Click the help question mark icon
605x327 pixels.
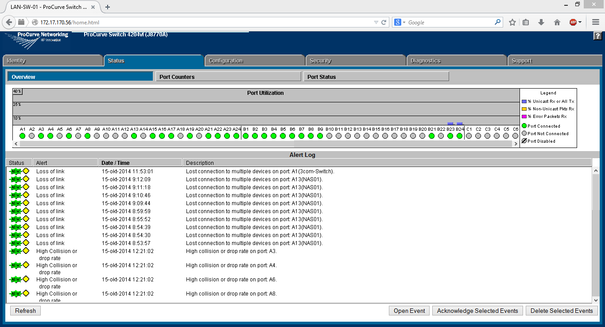click(597, 36)
